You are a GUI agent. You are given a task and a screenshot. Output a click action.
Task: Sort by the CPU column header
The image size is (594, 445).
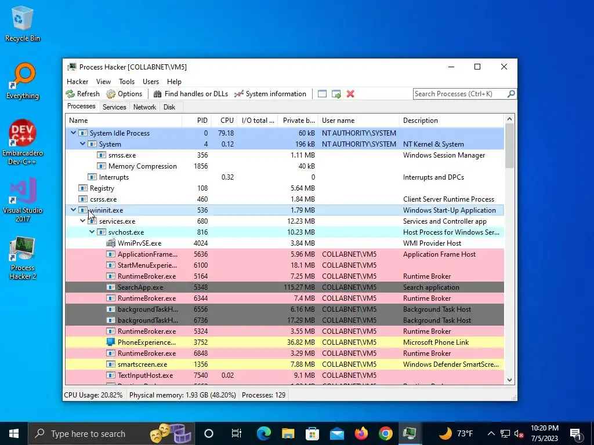click(x=224, y=121)
